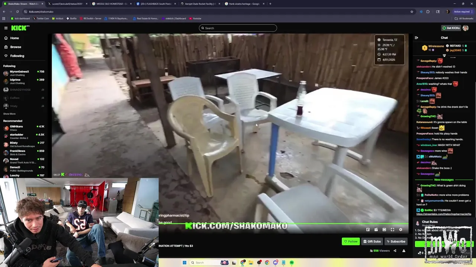Open IRLToolkit + Server bookmark

(90, 18)
